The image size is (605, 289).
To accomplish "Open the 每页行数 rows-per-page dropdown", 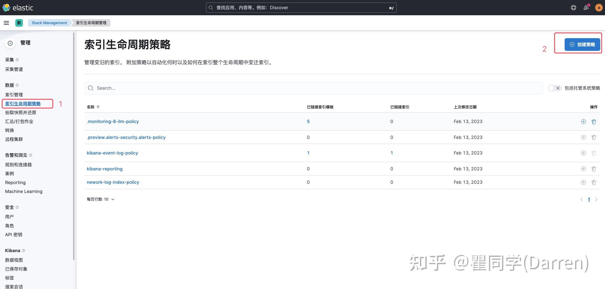I will [100, 199].
